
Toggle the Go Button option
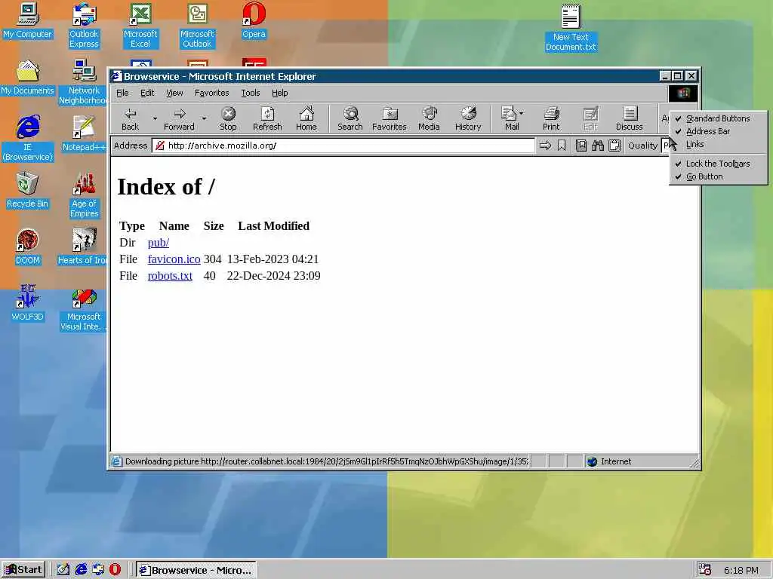point(718,176)
